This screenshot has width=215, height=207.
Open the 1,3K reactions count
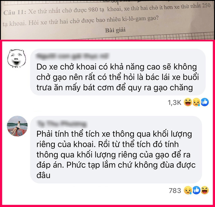point(175,102)
